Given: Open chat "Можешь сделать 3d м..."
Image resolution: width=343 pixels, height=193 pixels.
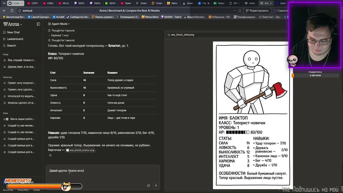Looking at the screenshot, I should (21, 103).
